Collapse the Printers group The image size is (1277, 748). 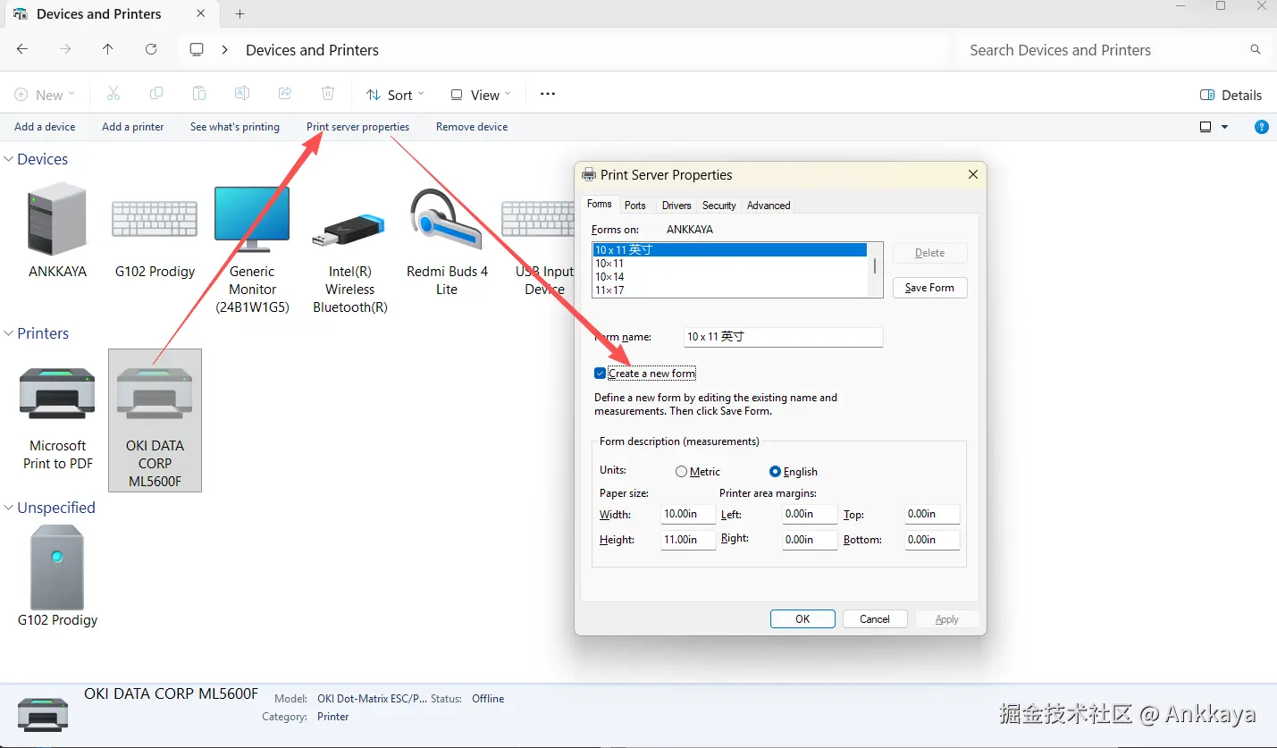[9, 333]
